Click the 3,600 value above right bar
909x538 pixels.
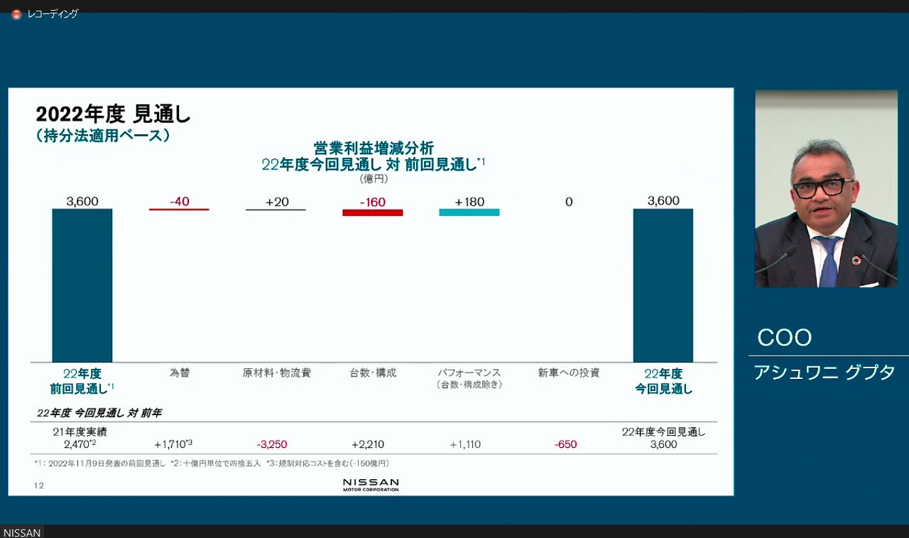(663, 200)
